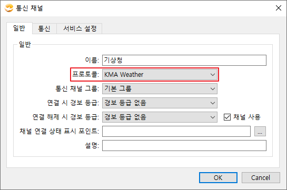Click the 이름 label text
Screen dimensions: 287x190
(x=92, y=60)
